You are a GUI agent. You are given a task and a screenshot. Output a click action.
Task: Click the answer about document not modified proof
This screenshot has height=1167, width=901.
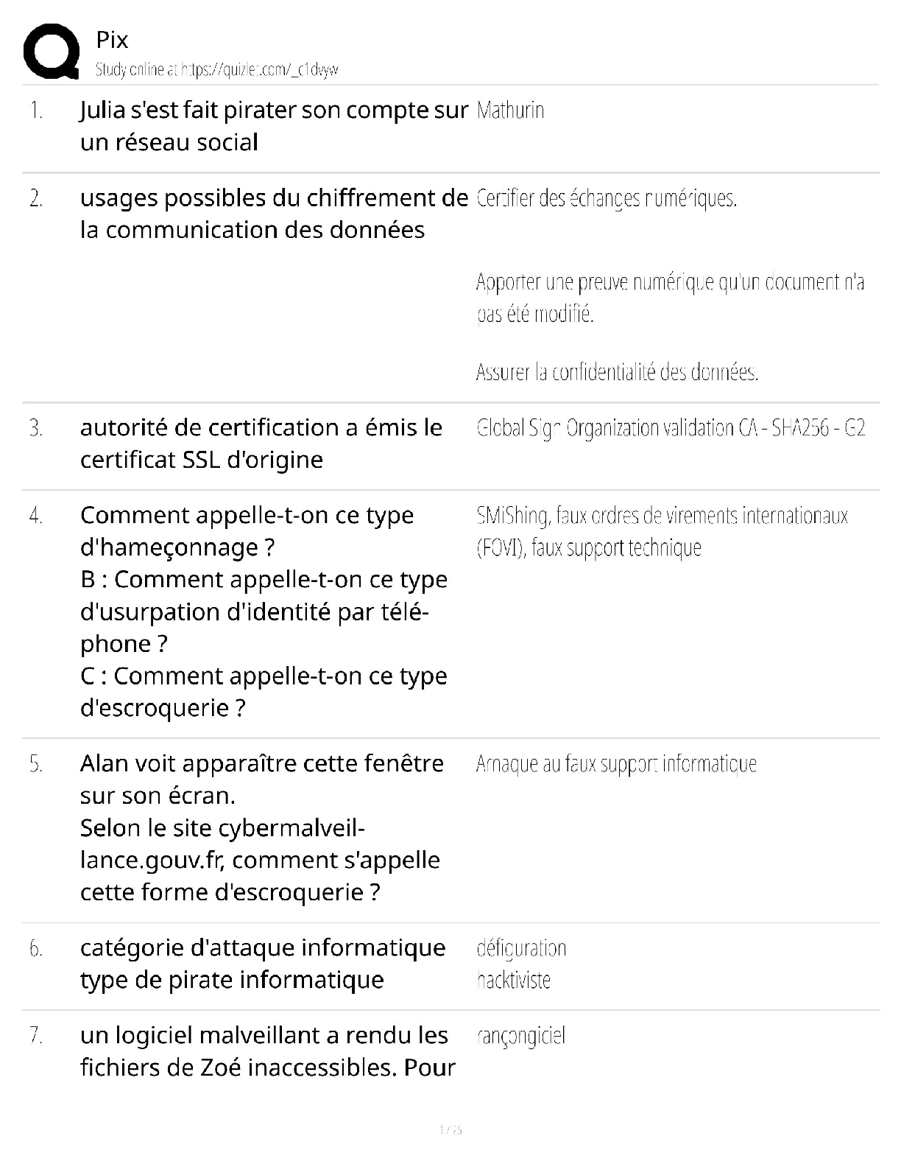pos(670,298)
